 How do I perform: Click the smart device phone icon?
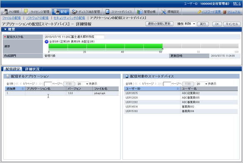point(107,12)
